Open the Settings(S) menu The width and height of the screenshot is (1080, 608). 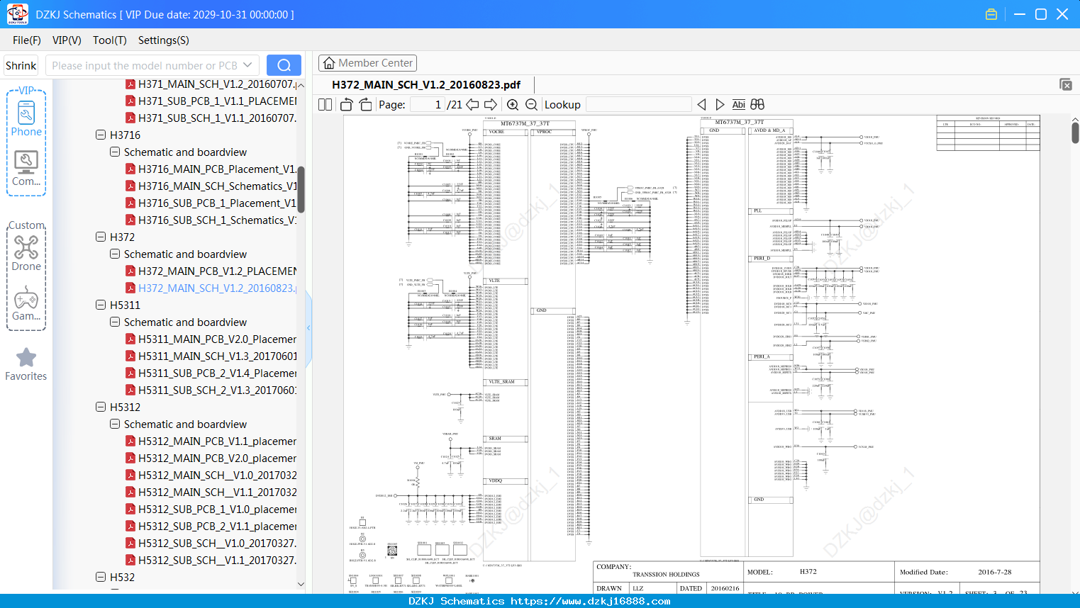point(164,40)
